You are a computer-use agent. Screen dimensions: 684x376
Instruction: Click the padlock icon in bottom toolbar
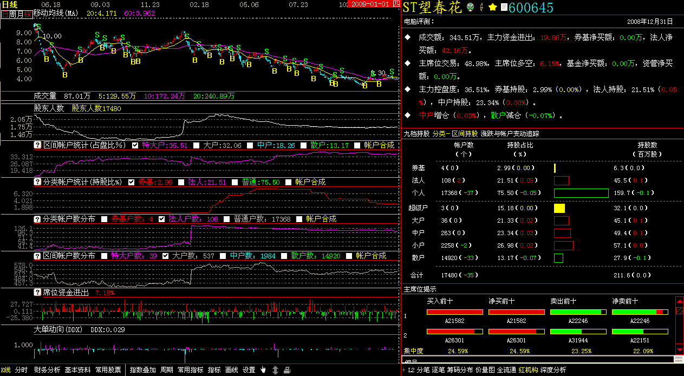pyautogui.click(x=287, y=370)
